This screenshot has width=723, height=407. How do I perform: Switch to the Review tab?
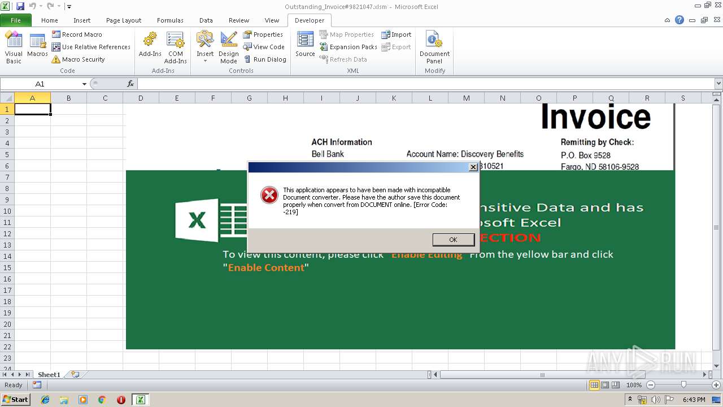[x=239, y=20]
